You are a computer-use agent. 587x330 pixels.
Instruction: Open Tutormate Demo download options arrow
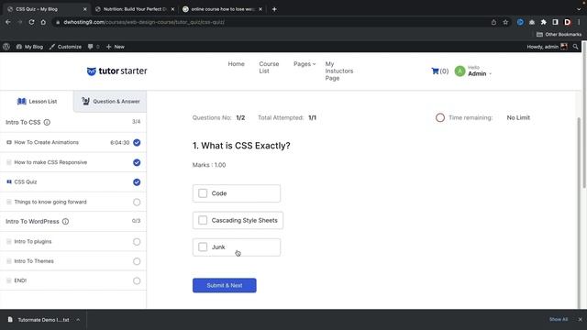(78, 320)
